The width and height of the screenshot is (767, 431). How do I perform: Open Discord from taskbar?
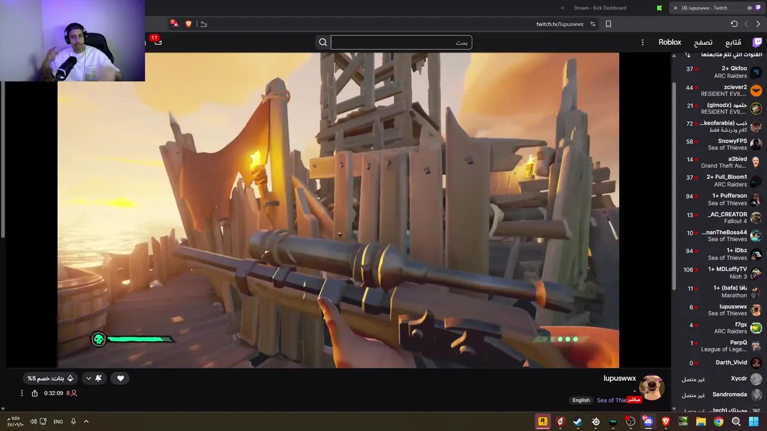coord(648,421)
